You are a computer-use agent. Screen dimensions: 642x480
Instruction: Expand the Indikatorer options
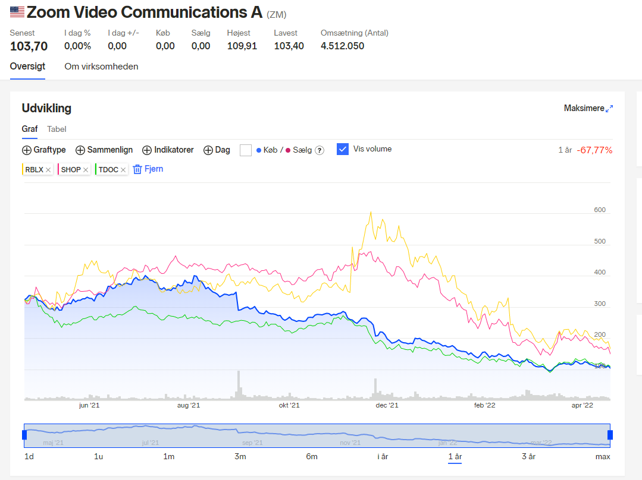(x=168, y=150)
